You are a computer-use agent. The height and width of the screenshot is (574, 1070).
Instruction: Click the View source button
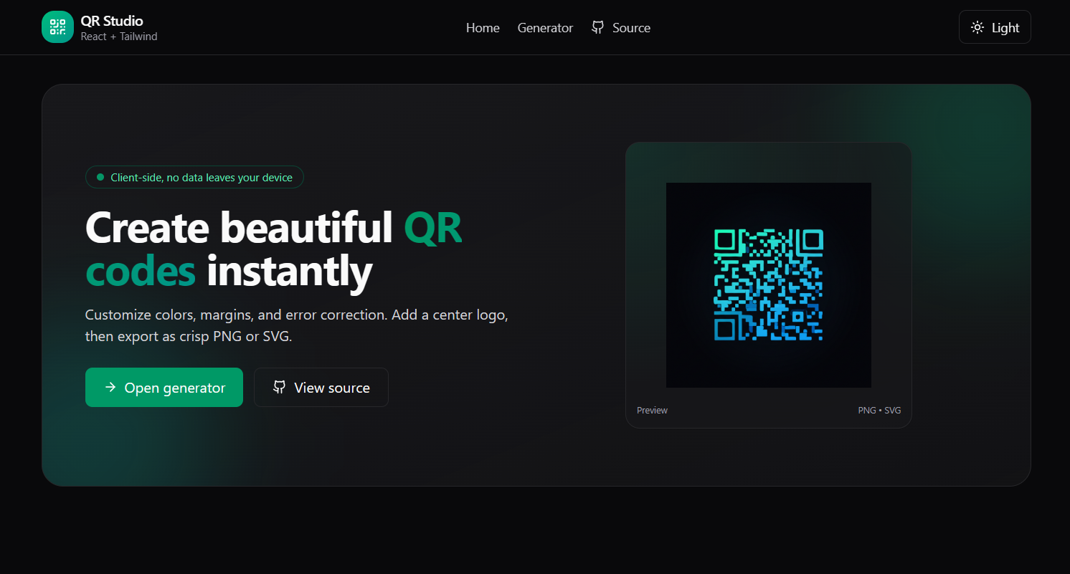321,387
